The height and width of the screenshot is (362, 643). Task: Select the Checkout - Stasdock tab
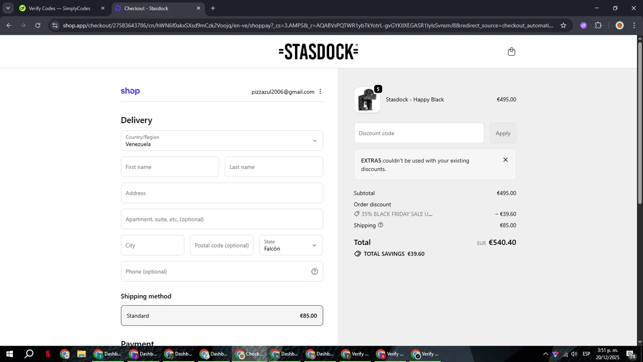point(158,8)
